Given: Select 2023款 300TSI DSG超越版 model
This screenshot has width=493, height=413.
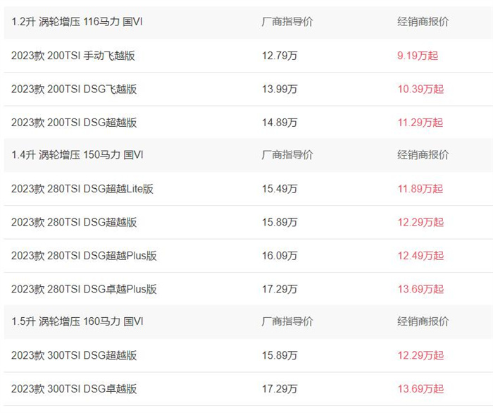Looking at the screenshot, I should (x=74, y=356).
